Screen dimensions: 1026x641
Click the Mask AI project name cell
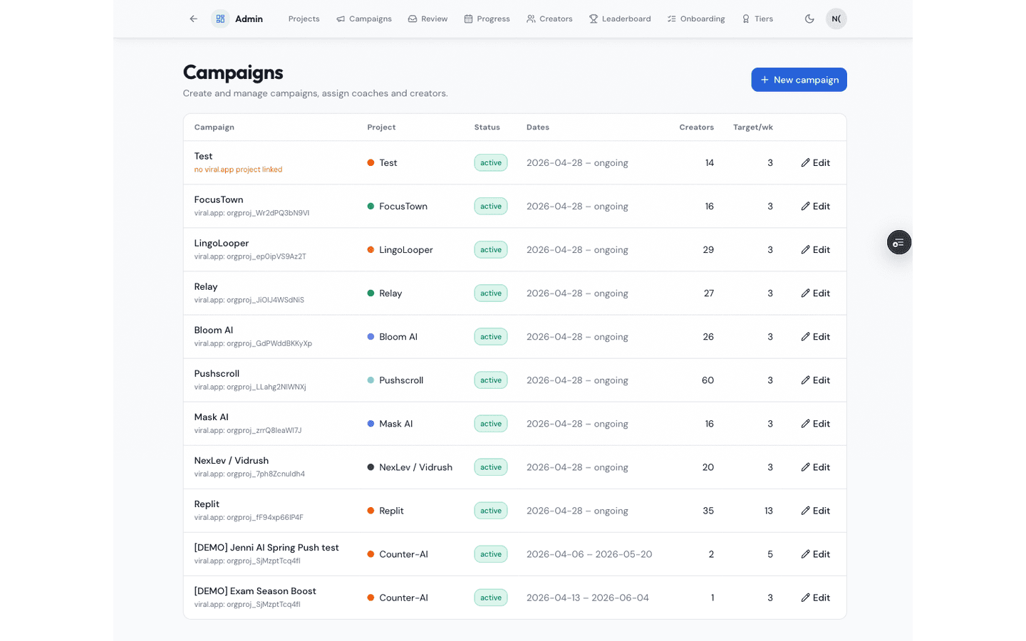(396, 424)
